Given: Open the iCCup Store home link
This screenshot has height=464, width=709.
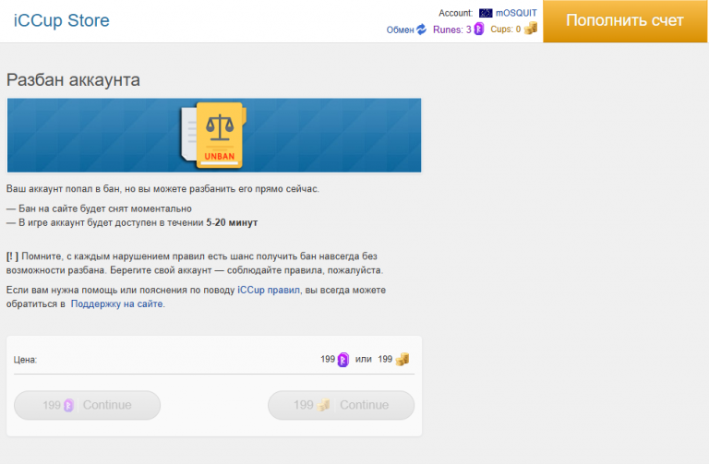Looking at the screenshot, I should pos(62,21).
